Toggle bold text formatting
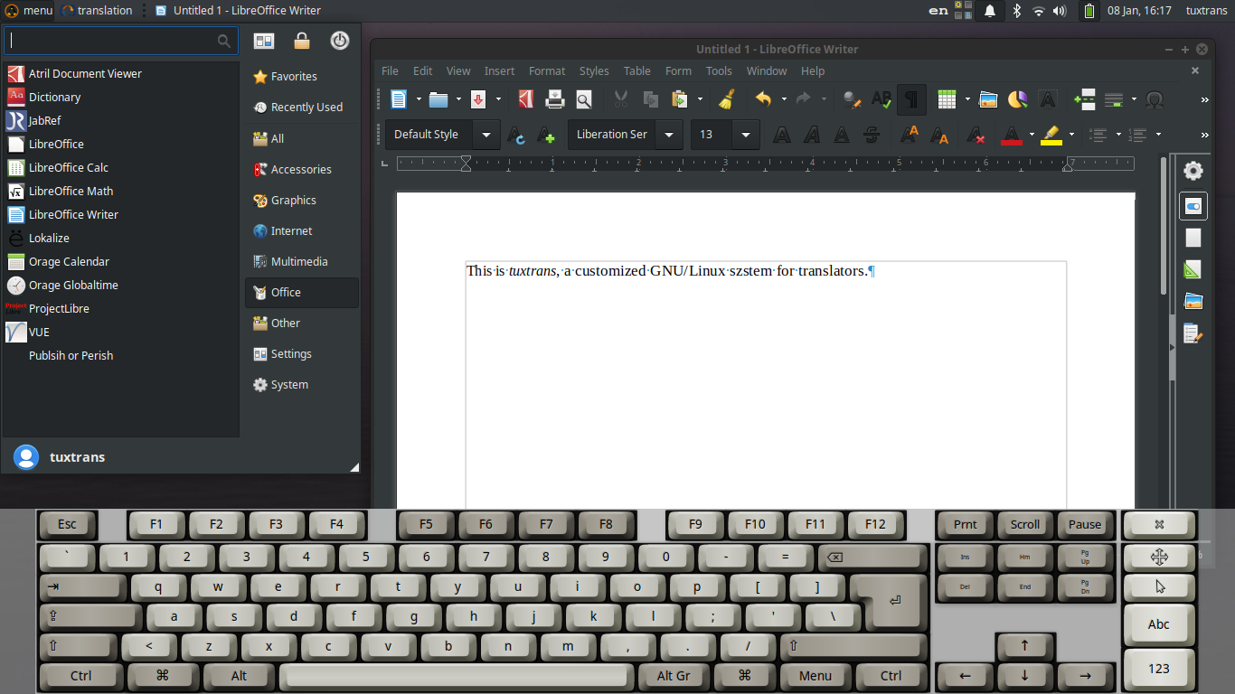 pos(782,135)
